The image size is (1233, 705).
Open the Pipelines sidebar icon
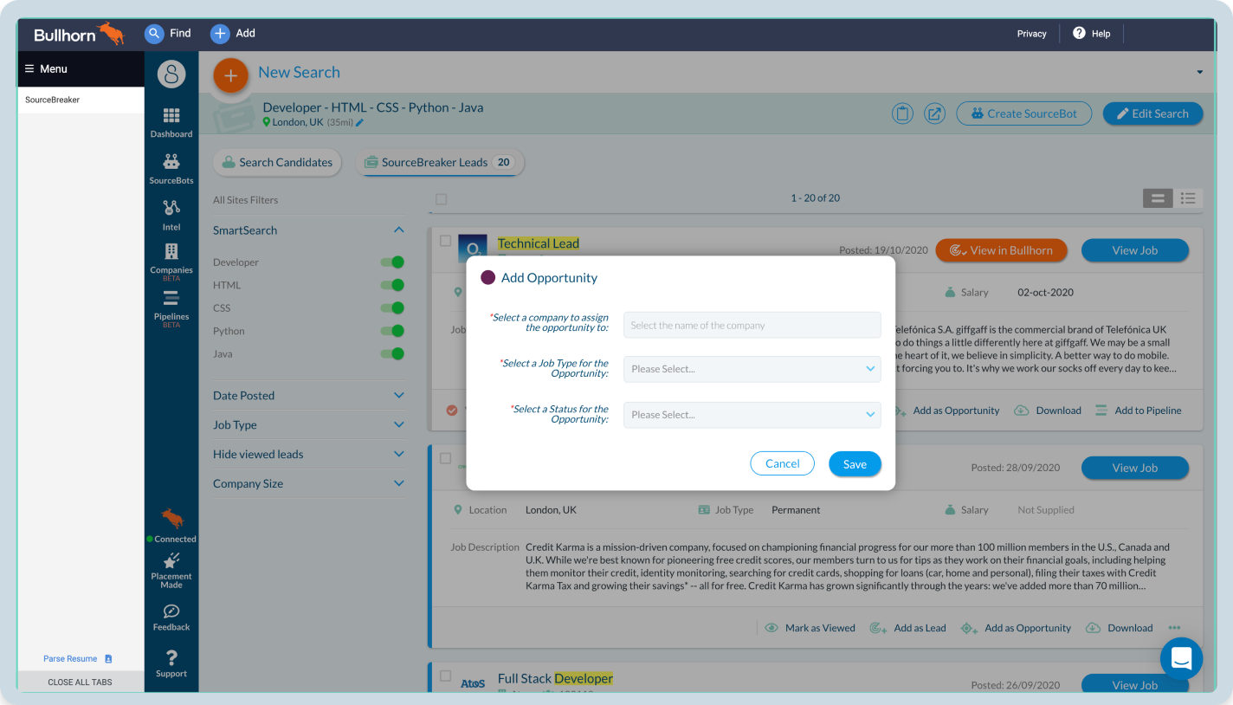click(171, 298)
